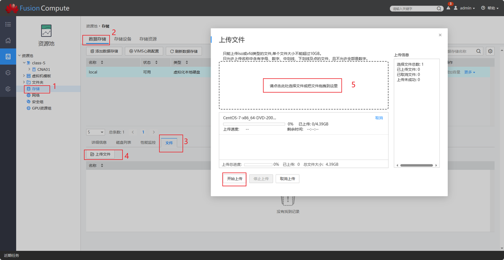
Task: Click the home icon in left sidebar
Action: (x=8, y=41)
